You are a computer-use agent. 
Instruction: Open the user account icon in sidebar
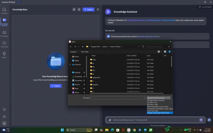coord(4,123)
